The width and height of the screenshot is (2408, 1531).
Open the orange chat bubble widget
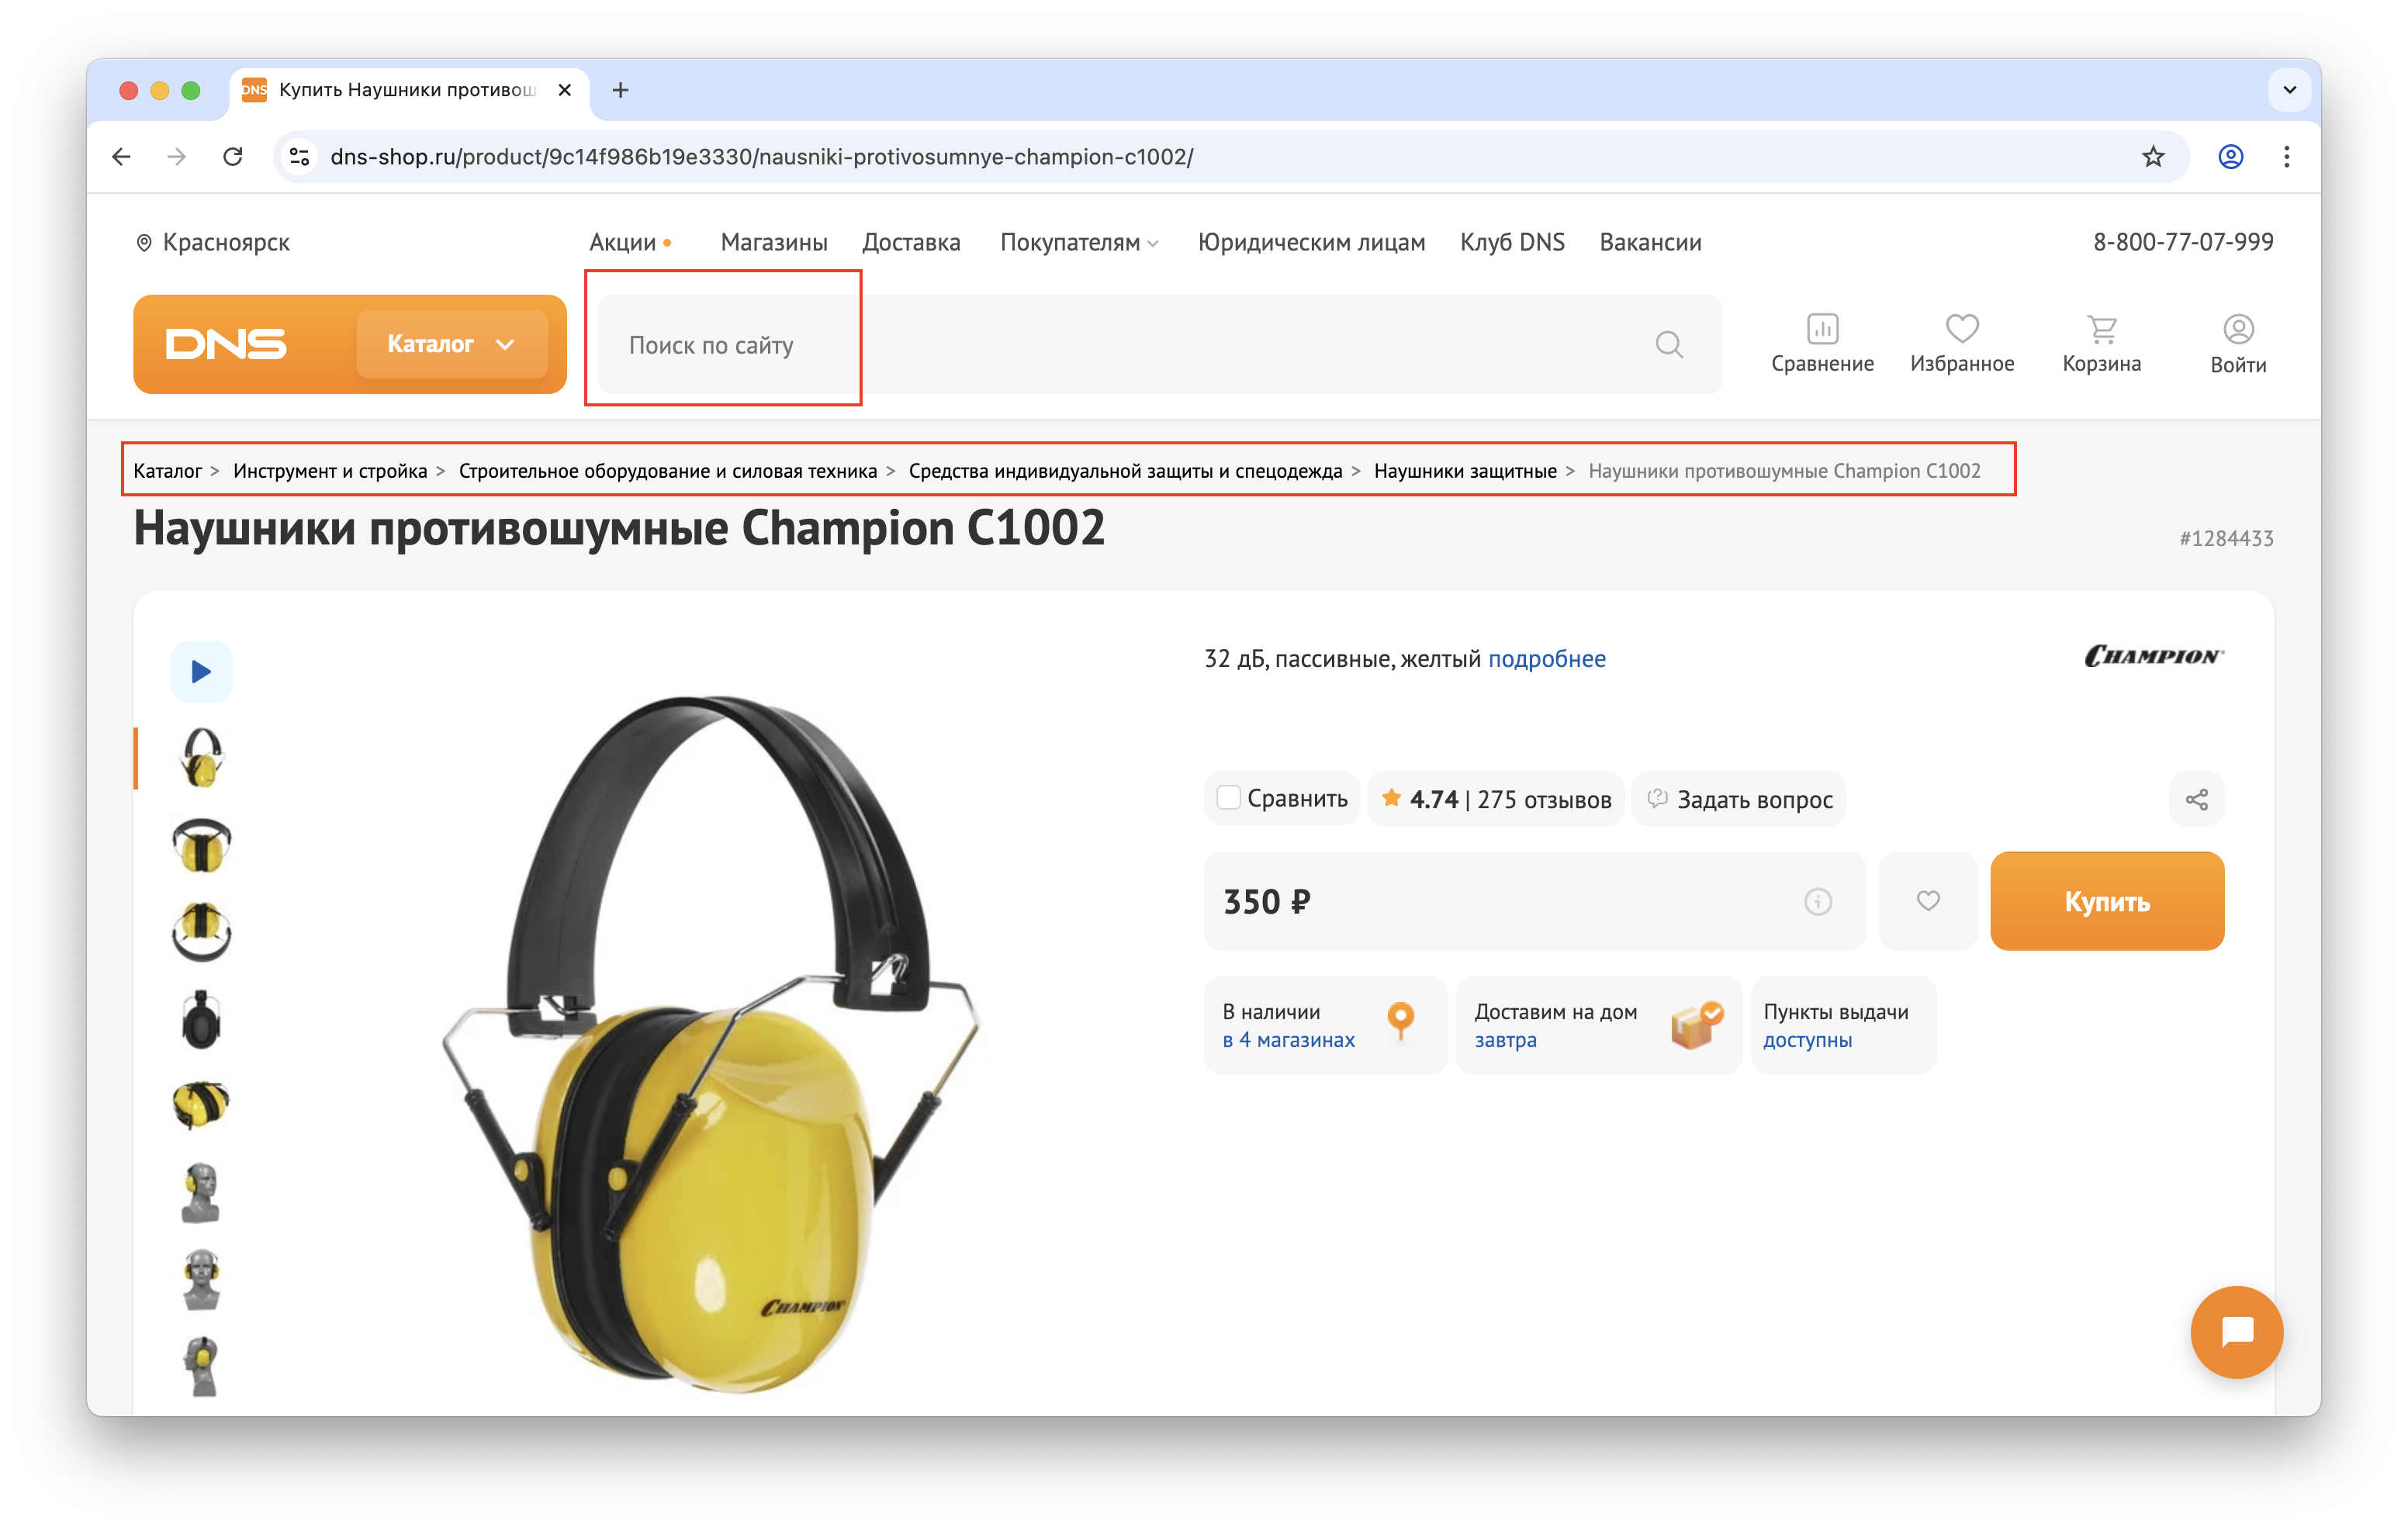point(2236,1332)
